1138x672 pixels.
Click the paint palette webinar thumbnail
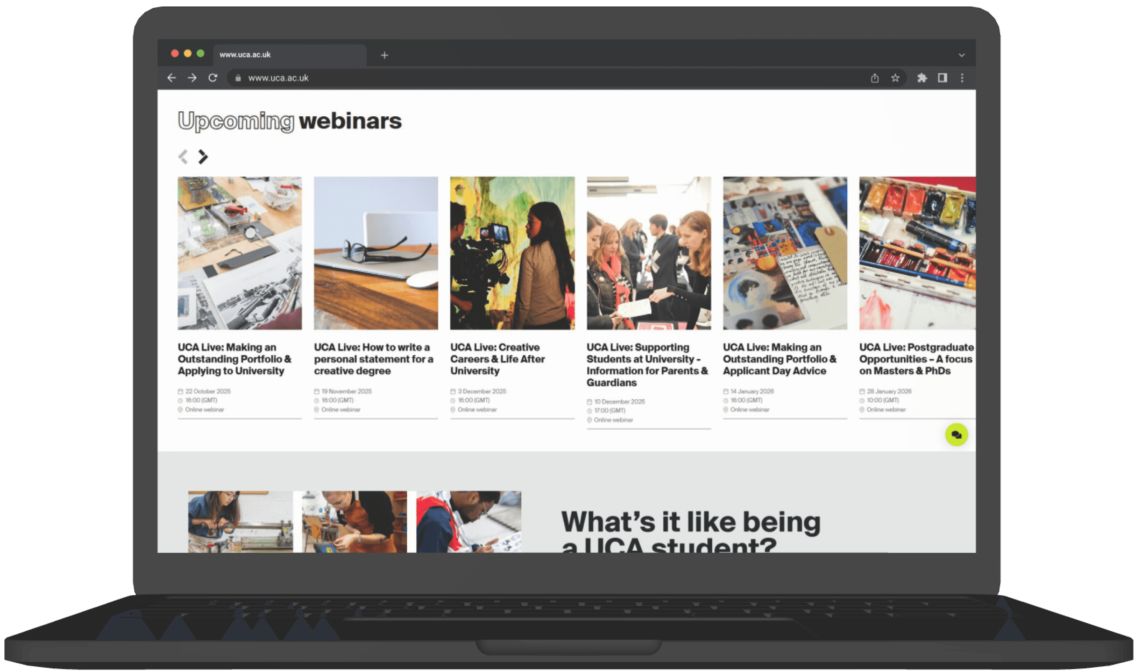pos(918,253)
